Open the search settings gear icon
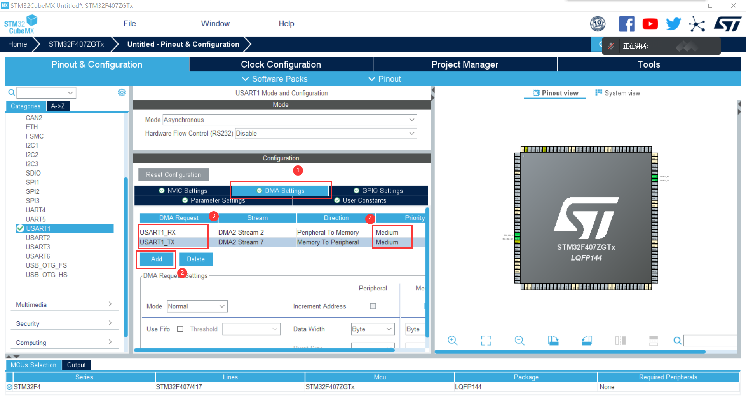 coord(122,92)
